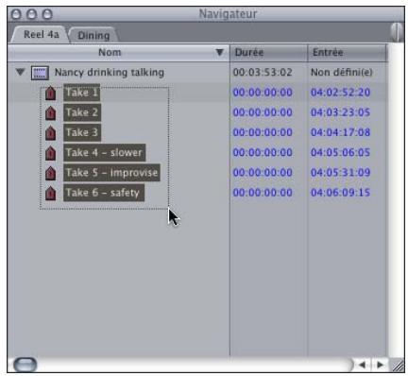Select the Take 5 – improvise marker
Viewport: 408px width, 376px height.
click(111, 173)
